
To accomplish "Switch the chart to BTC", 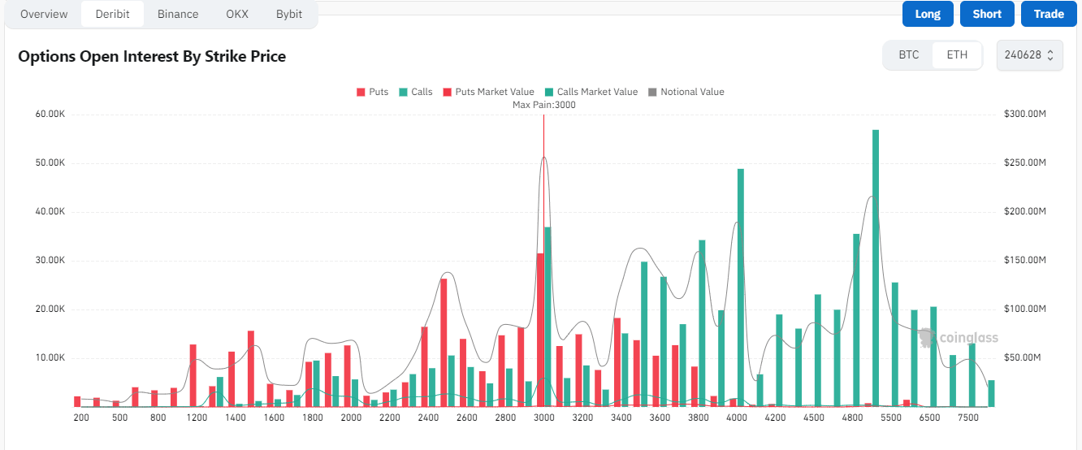I will pyautogui.click(x=909, y=55).
